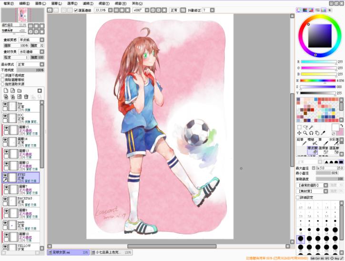Screen dimensions: 345x261
Task: Click the layer opacity (不透明度) slider
Action: click(30, 70)
